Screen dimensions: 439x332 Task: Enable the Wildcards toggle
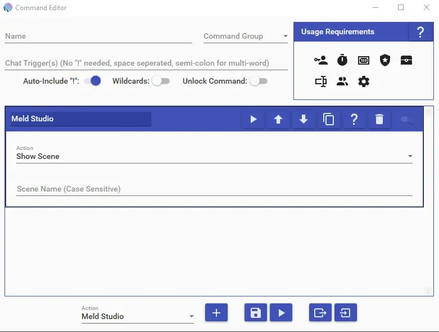click(x=160, y=81)
